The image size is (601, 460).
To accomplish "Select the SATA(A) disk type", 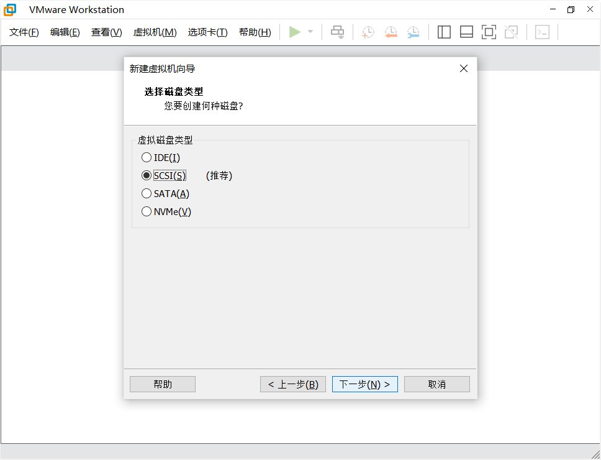I will [165, 194].
